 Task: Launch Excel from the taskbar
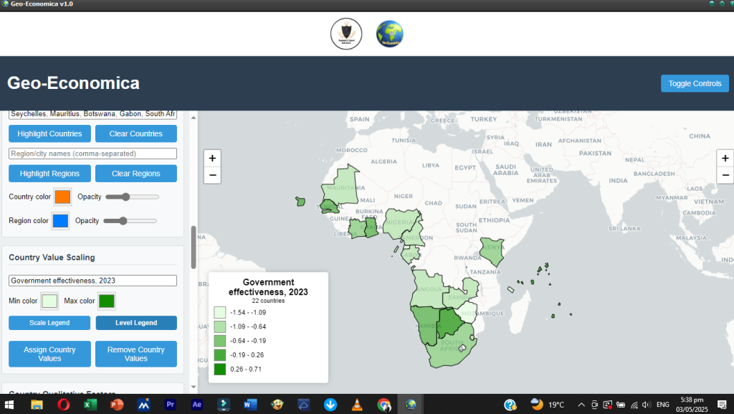(90, 405)
